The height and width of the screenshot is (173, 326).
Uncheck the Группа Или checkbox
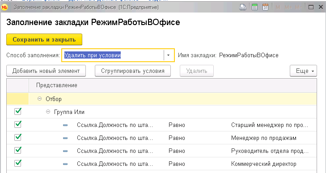[x=18, y=111]
